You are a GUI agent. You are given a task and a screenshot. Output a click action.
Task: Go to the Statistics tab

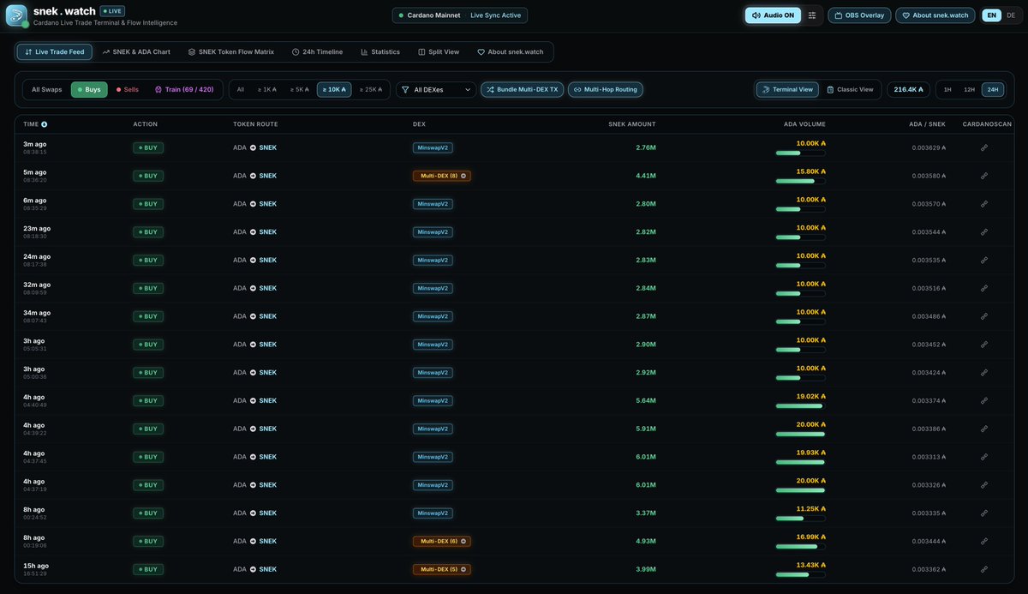click(380, 52)
